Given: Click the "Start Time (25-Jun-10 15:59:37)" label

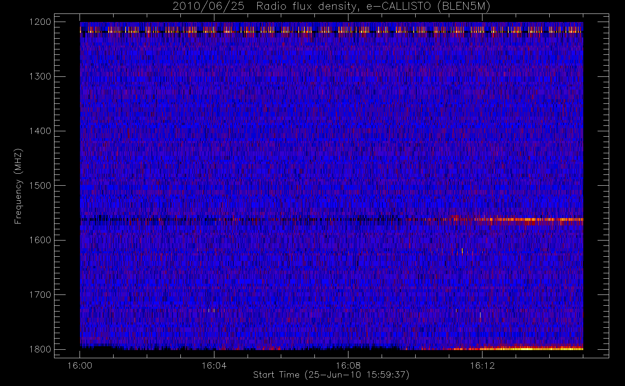Looking at the screenshot, I should (x=331, y=375).
